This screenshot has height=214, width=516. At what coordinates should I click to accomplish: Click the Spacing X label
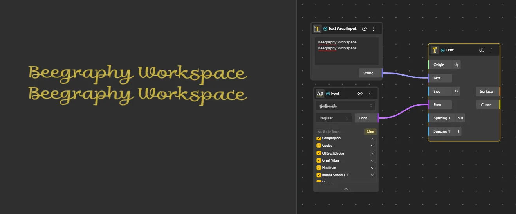pos(442,118)
